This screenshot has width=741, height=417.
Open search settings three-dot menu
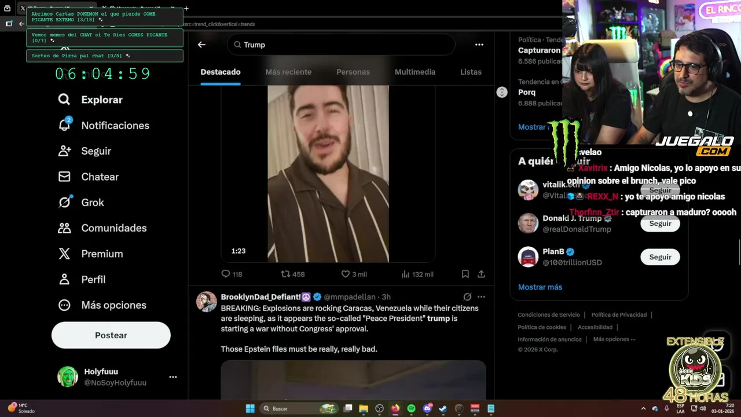(479, 45)
